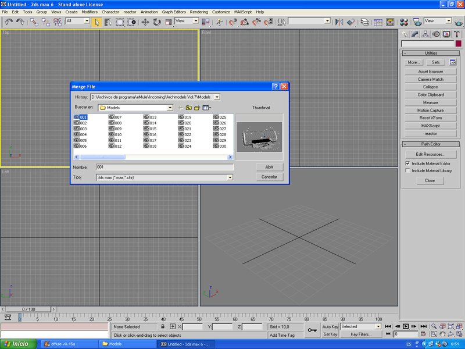Activate the Select and Move tool

(x=145, y=22)
